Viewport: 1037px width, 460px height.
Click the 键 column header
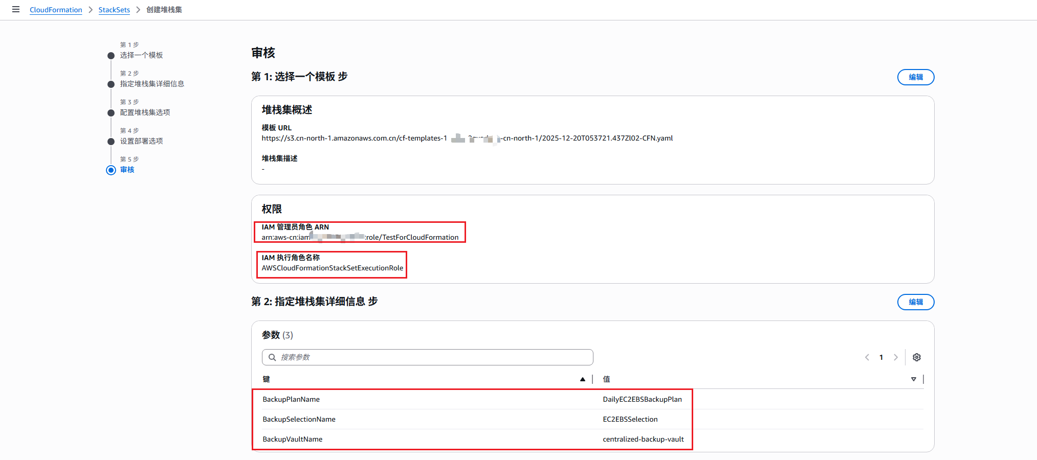pyautogui.click(x=267, y=379)
